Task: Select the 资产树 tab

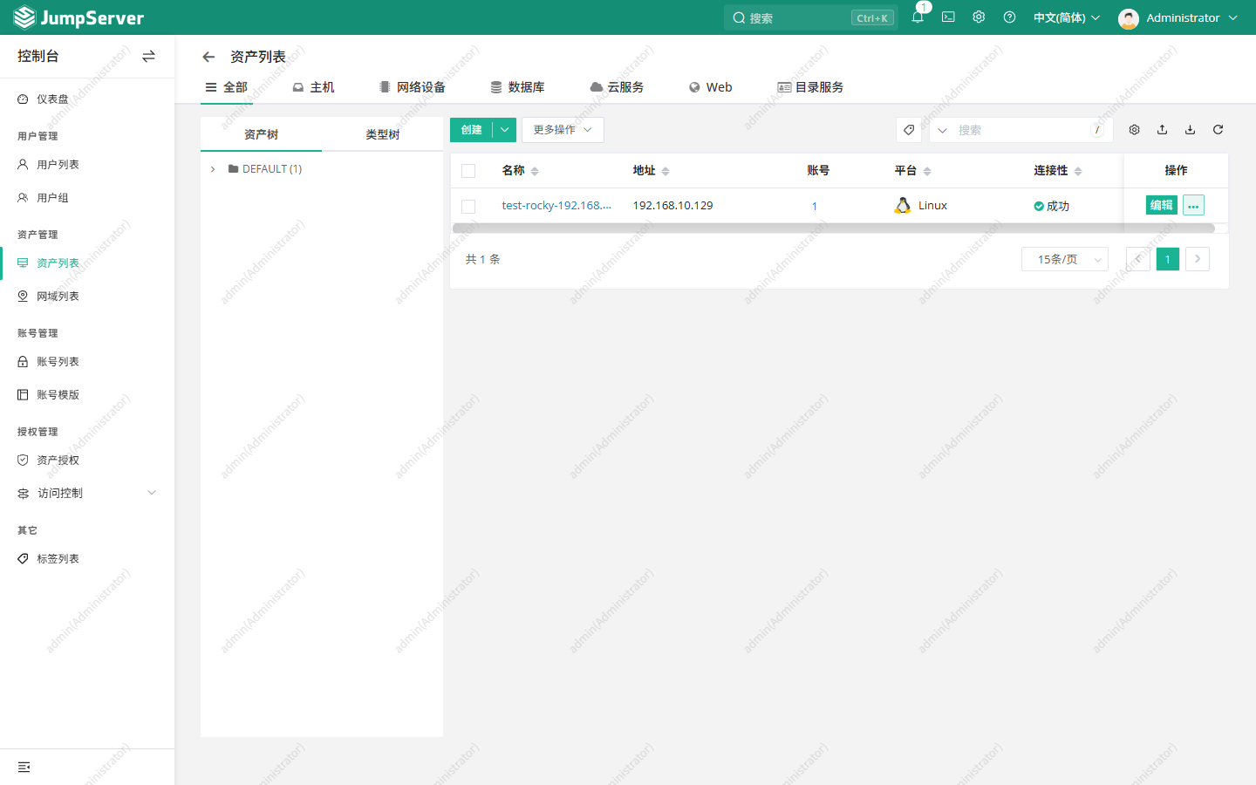Action: [x=261, y=134]
